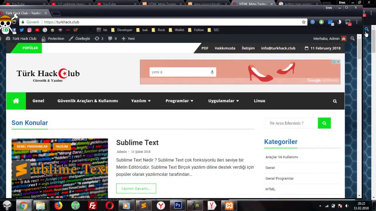
Task: Open Güvenlik Araçları & Kullanımı menu
Action: (88, 101)
